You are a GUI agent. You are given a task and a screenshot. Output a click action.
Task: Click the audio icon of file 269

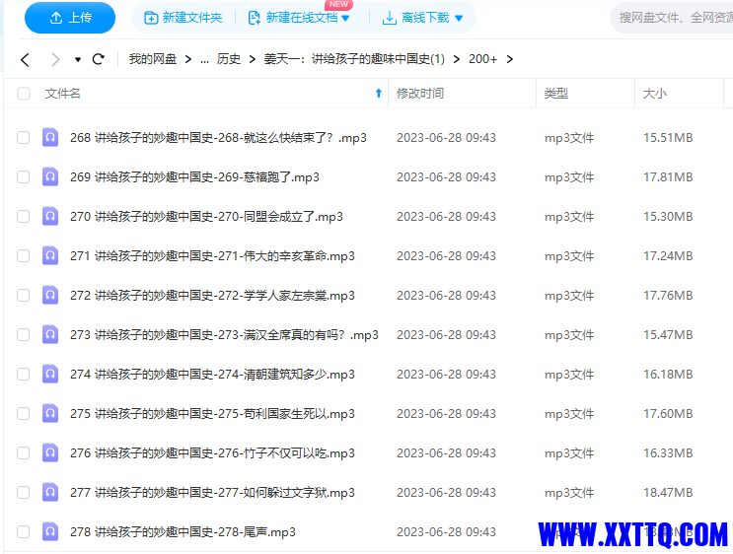(50, 176)
